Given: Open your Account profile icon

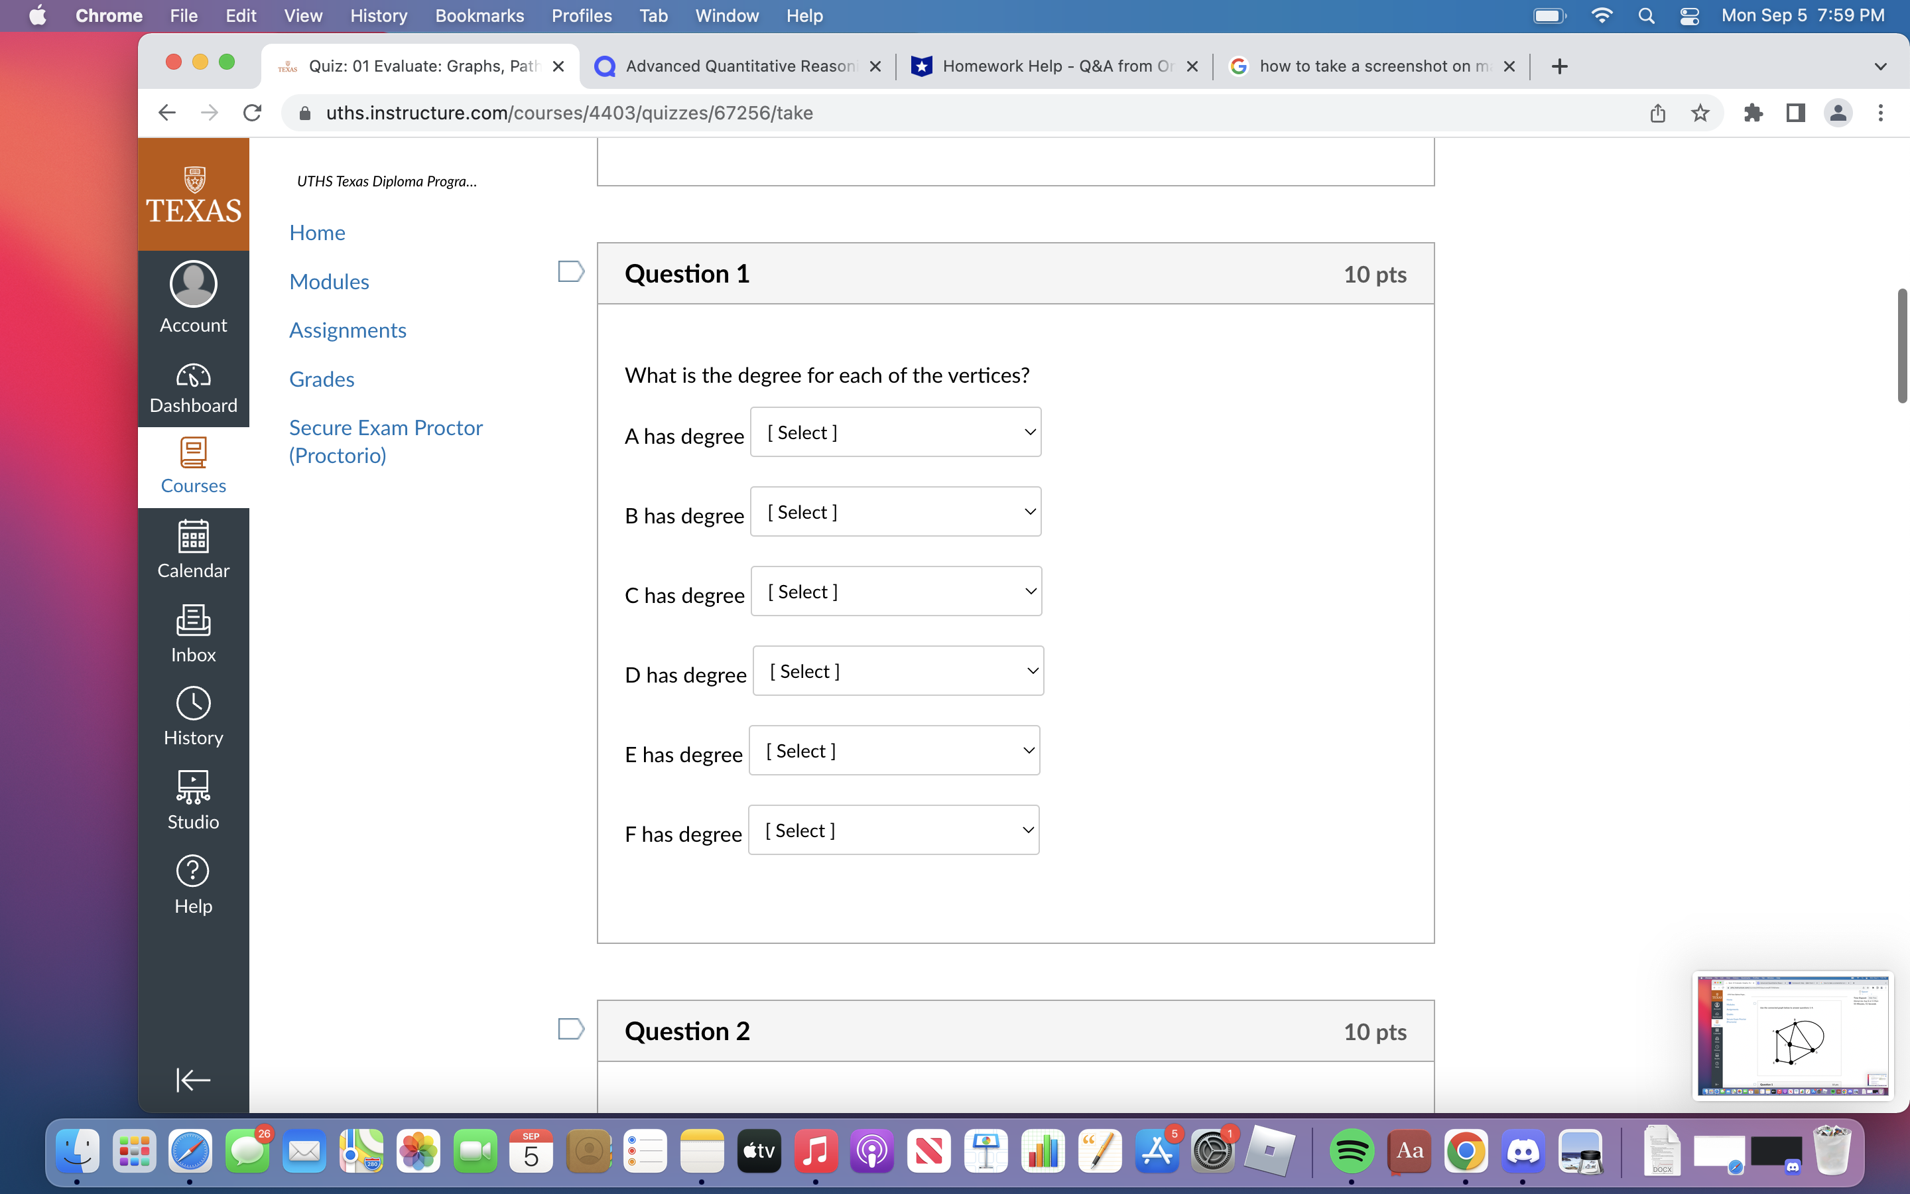Looking at the screenshot, I should (192, 296).
